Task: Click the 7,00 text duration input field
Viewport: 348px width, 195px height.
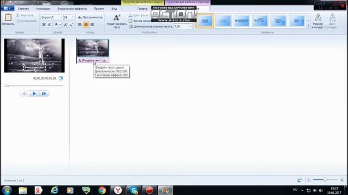Action: [x=181, y=27]
